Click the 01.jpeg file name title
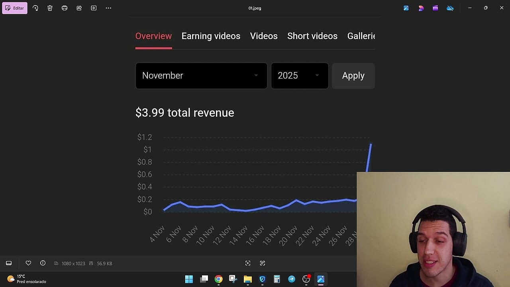 (255, 8)
